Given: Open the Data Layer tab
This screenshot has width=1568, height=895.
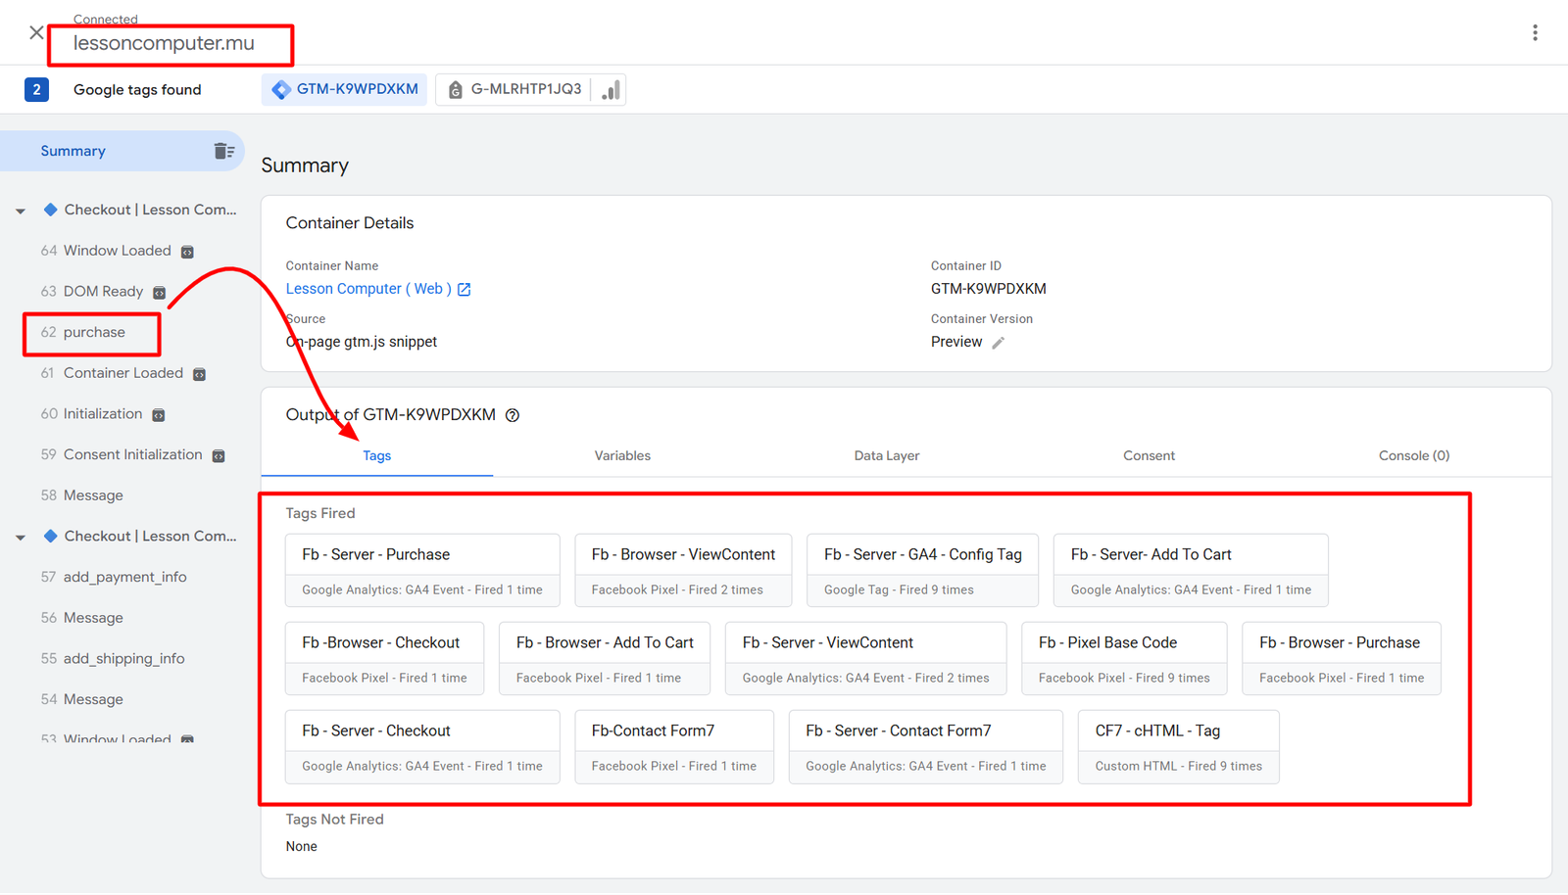Looking at the screenshot, I should [x=886, y=455].
